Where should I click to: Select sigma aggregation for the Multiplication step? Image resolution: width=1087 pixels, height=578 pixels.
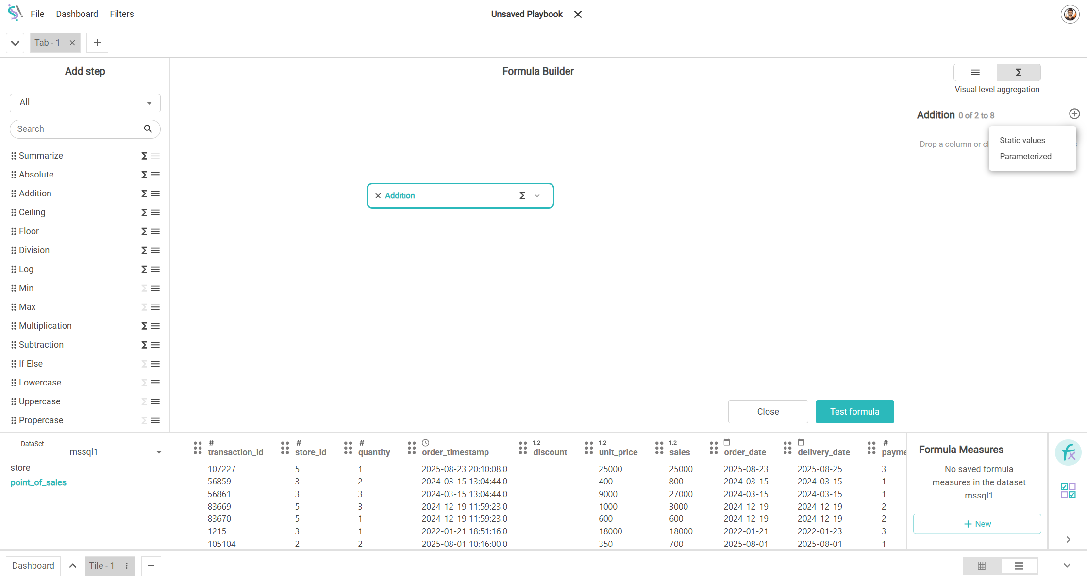pos(144,326)
